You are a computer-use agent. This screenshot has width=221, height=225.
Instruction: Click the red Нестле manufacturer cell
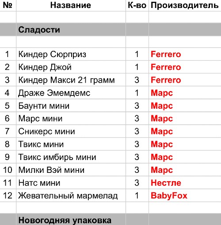pyautogui.click(x=185, y=183)
